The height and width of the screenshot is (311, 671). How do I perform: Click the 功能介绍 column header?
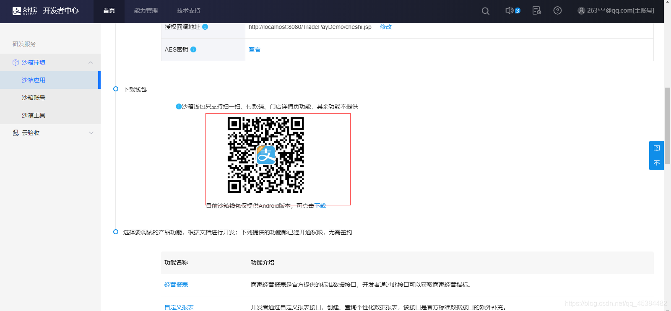263,262
